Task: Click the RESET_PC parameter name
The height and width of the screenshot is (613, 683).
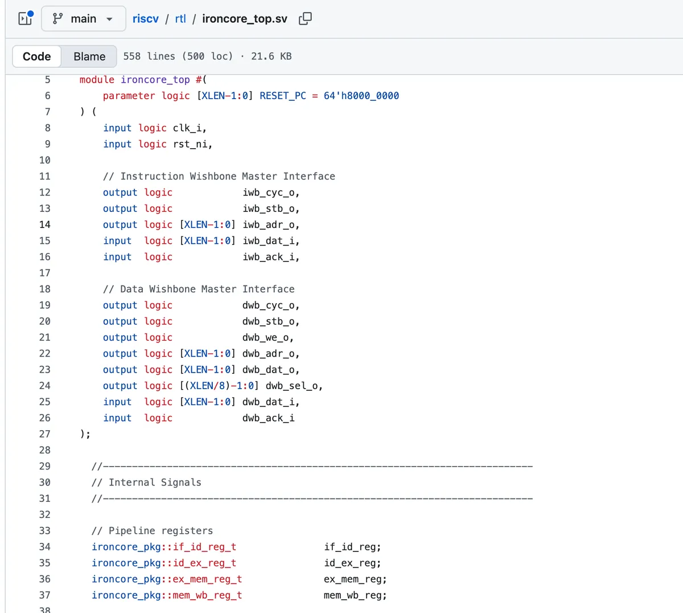Action: (283, 96)
